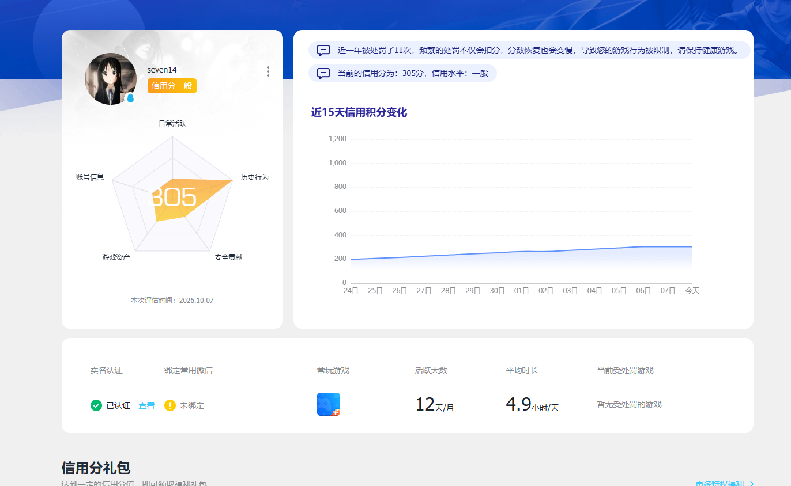Click the 近15天信用积分变化 chart title

tap(359, 113)
